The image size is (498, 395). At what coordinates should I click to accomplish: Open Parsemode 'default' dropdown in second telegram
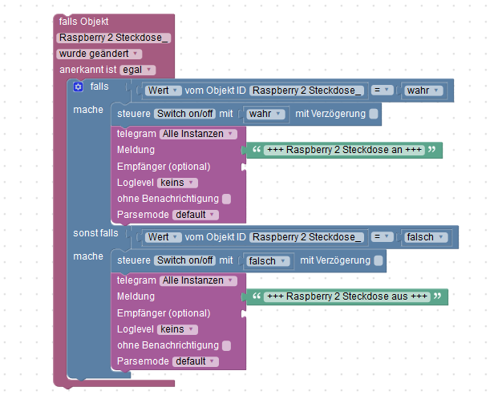click(x=196, y=361)
